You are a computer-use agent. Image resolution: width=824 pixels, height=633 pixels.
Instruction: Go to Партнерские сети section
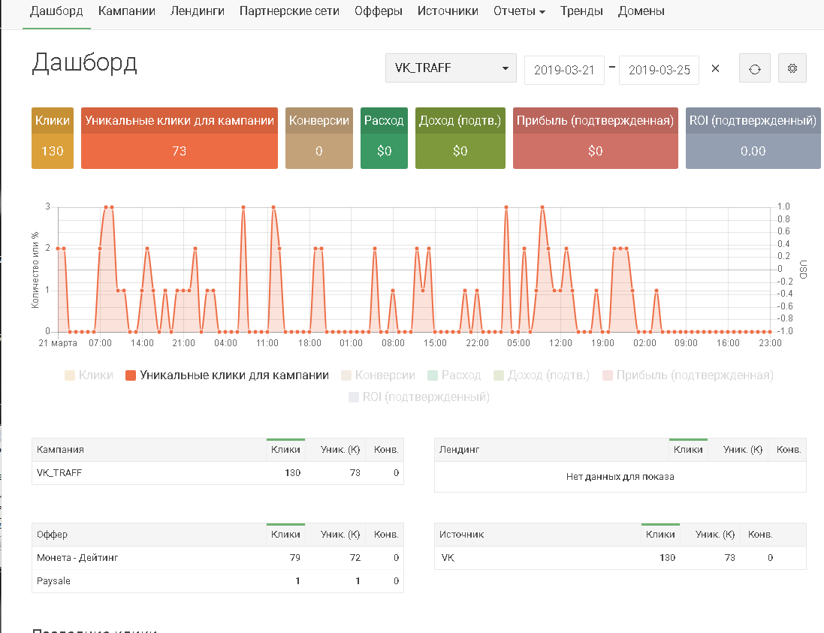tap(289, 11)
